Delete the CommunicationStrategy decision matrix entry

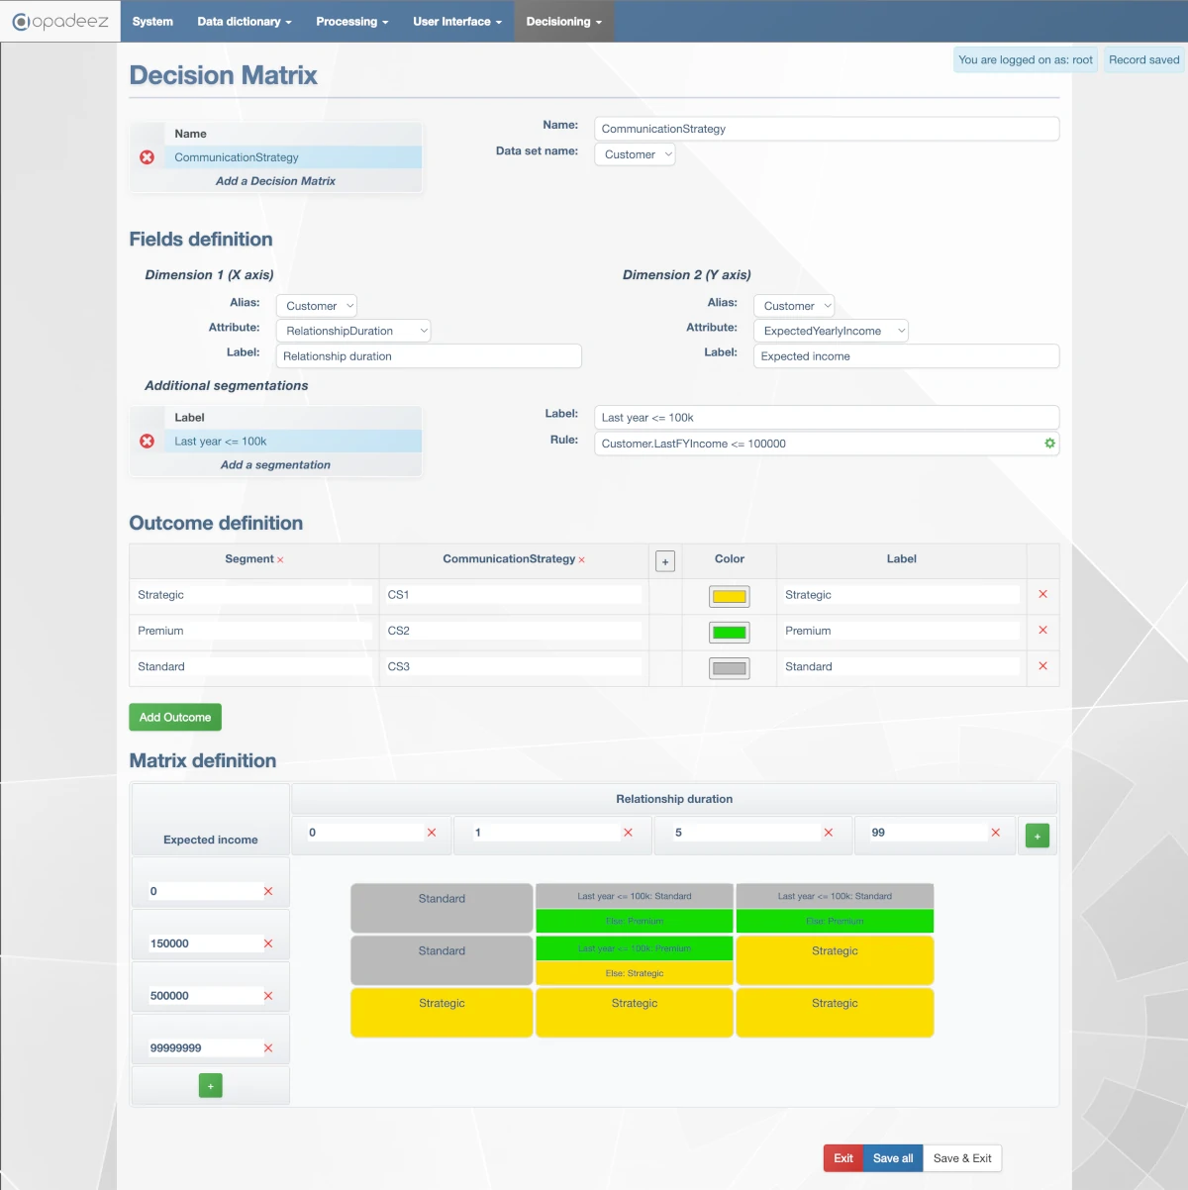[x=147, y=156]
